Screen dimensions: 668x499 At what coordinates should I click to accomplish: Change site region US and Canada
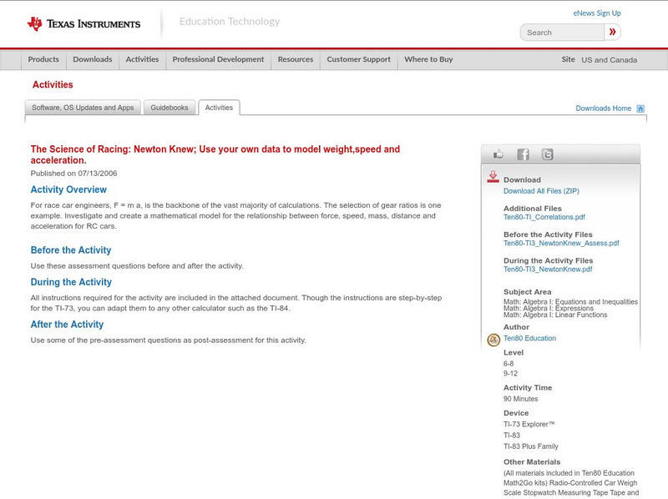click(x=610, y=60)
